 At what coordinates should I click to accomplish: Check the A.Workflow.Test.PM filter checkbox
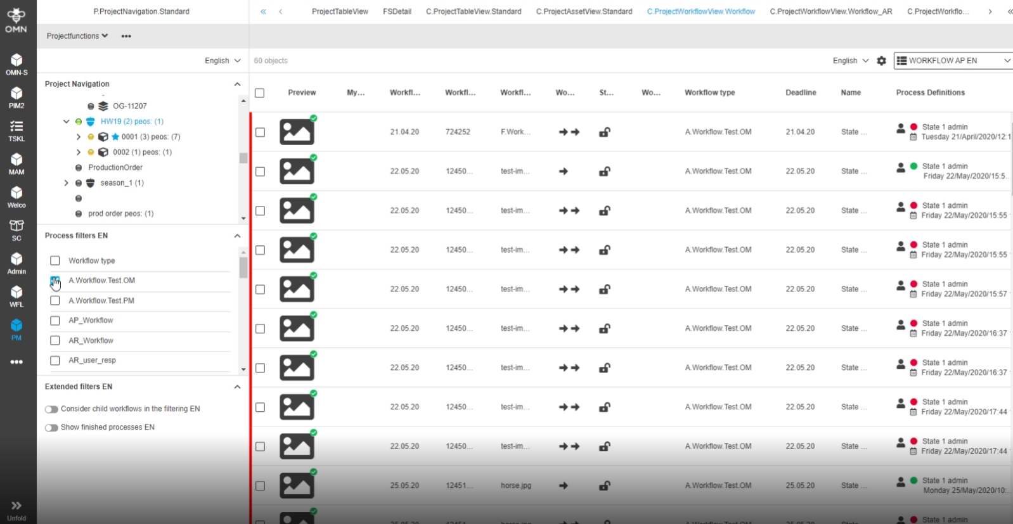coord(55,300)
